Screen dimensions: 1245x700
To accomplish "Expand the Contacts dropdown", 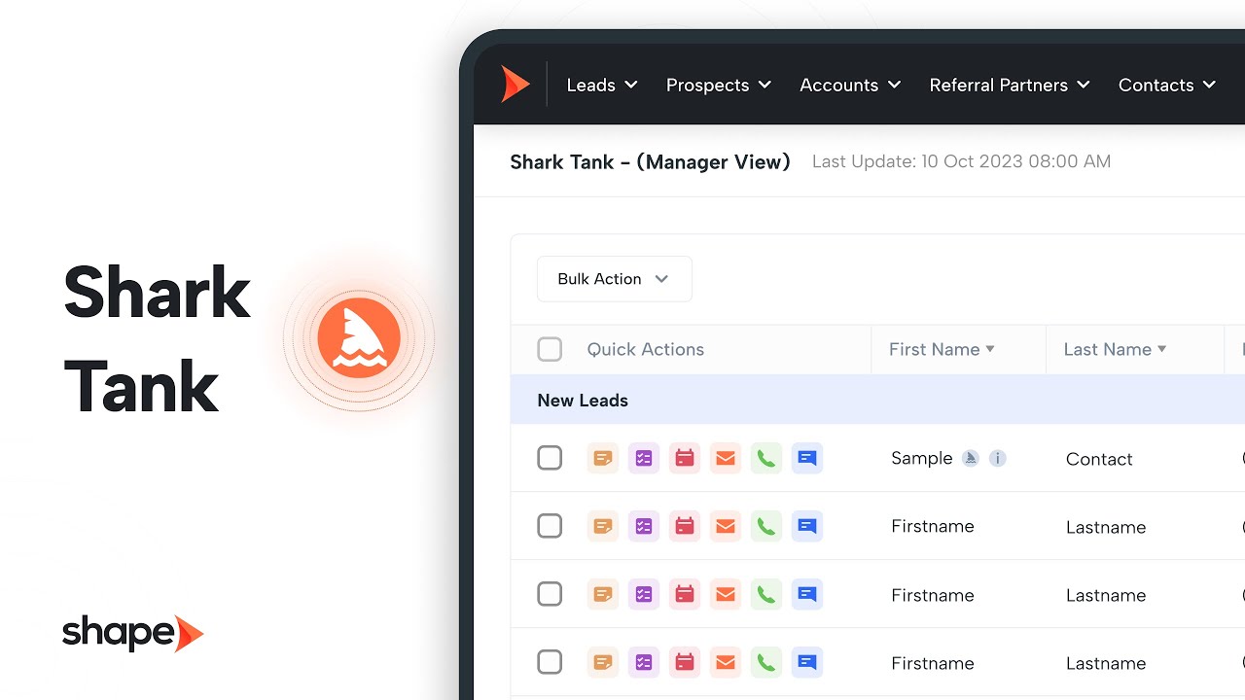I will tap(1167, 86).
